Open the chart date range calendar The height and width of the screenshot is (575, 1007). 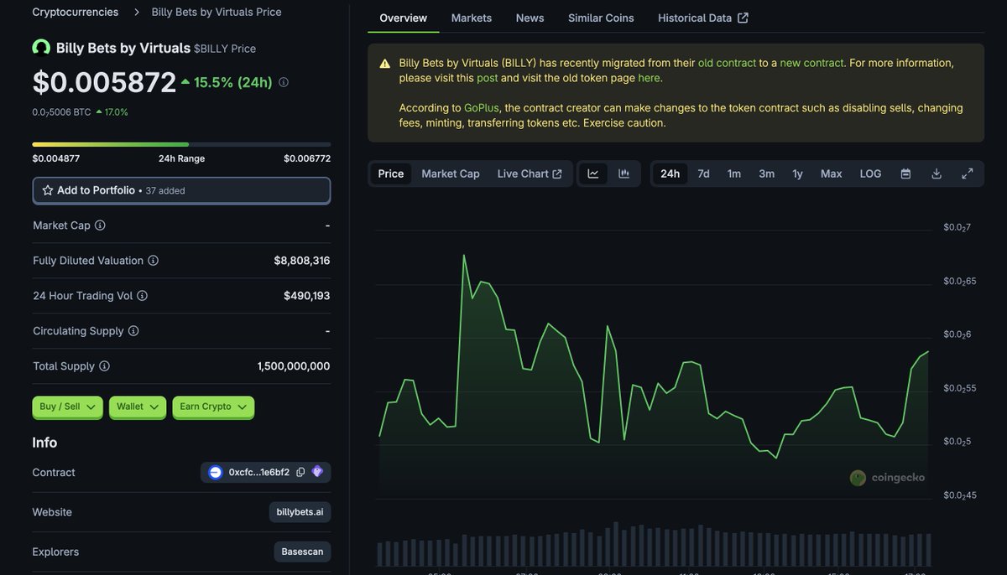(x=905, y=174)
